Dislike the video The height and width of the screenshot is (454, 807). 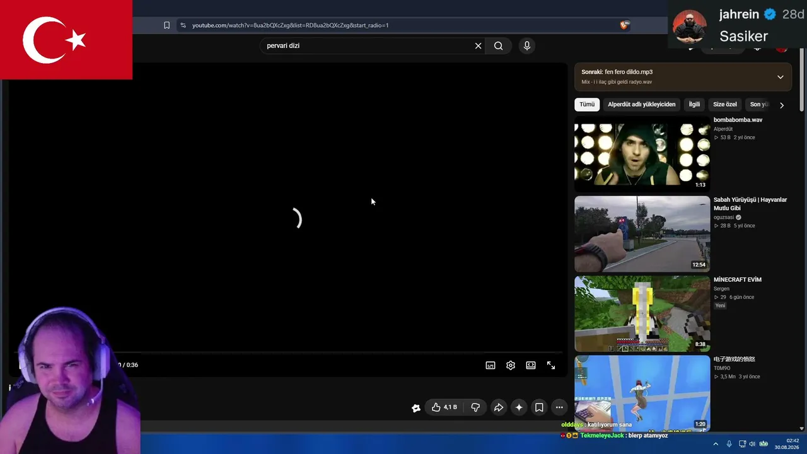[x=475, y=407]
